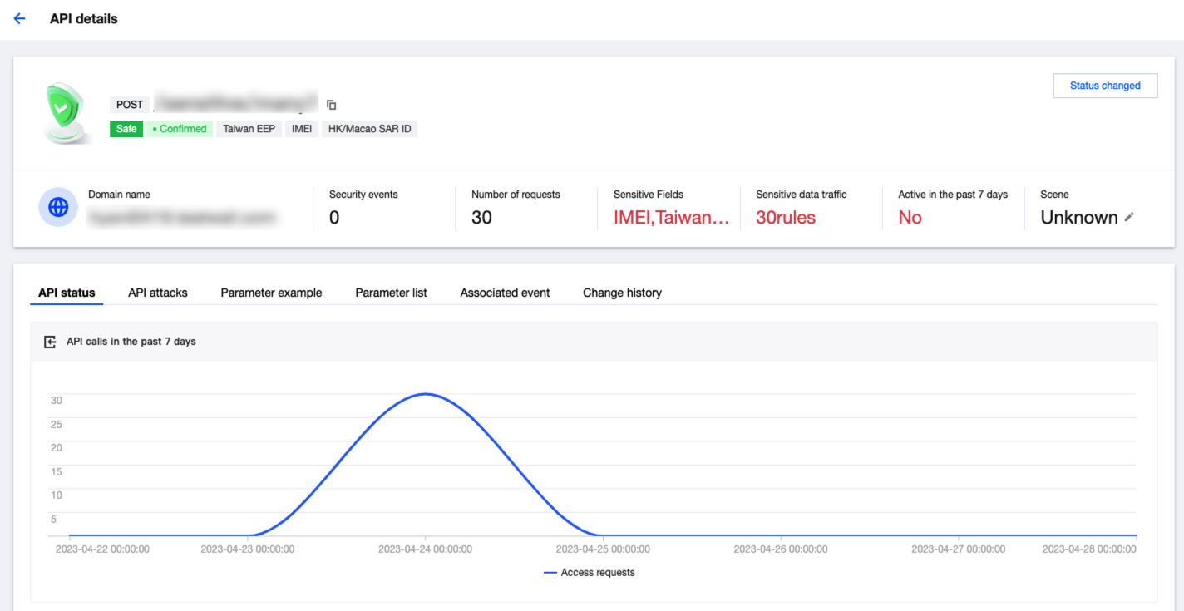The width and height of the screenshot is (1184, 611).
Task: Click the HK/Macao SAR ID tag
Action: click(x=369, y=129)
